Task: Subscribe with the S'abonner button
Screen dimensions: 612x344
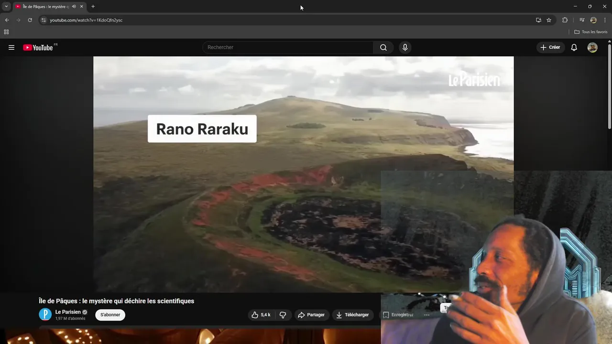Action: pyautogui.click(x=110, y=315)
